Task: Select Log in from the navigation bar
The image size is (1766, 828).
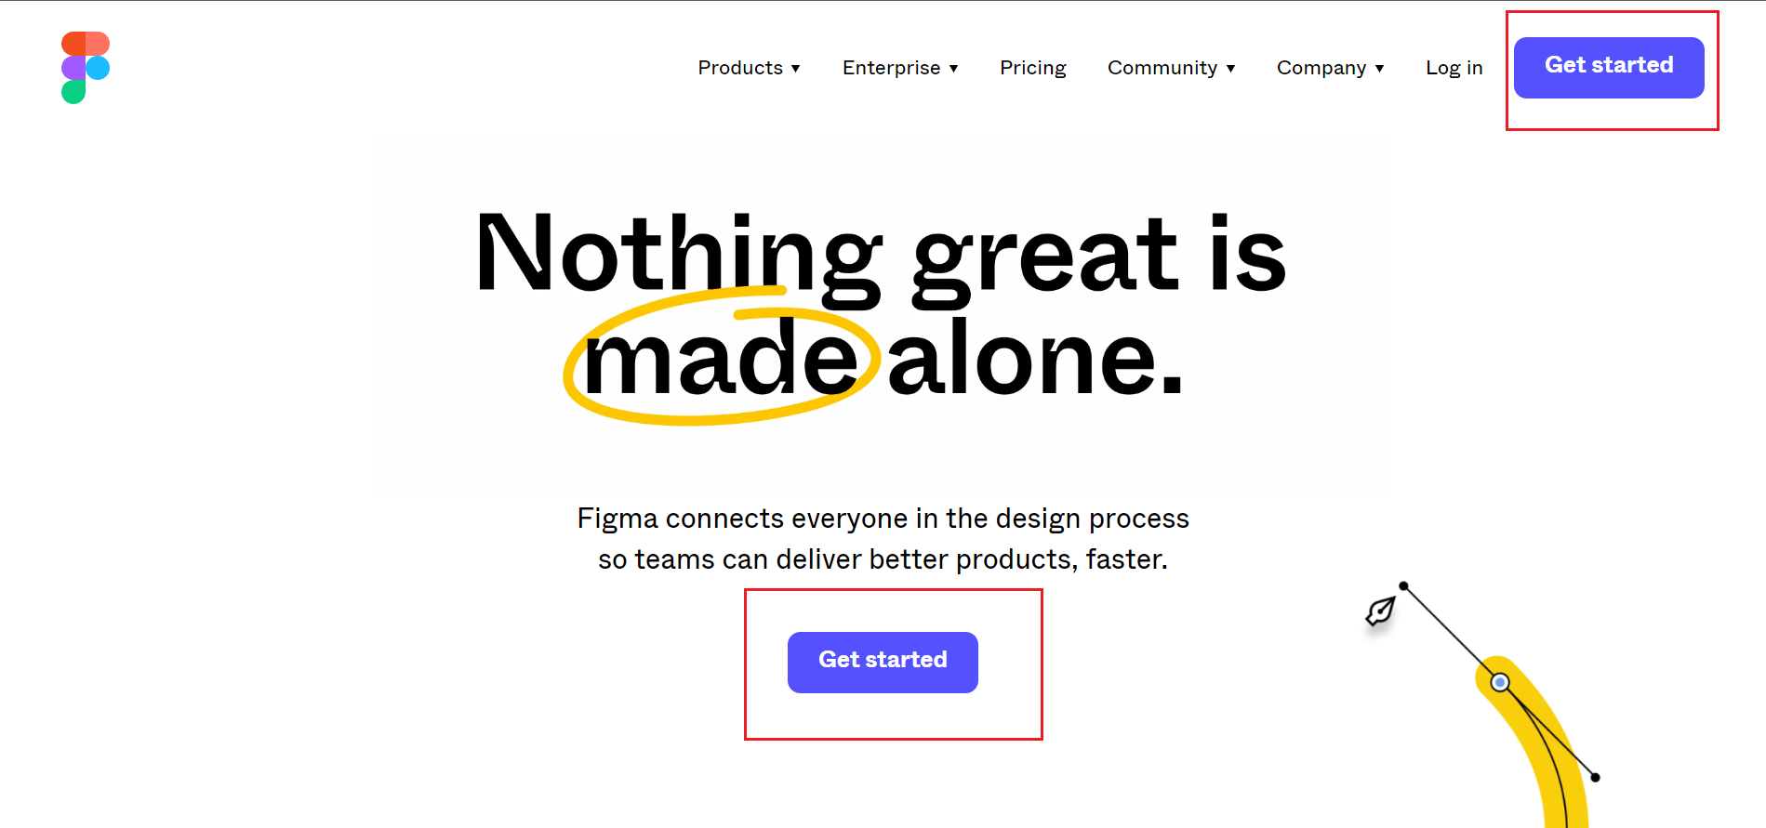Action: click(1454, 67)
